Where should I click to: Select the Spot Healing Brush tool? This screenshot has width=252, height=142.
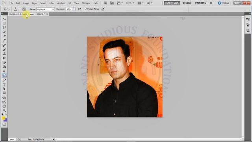tap(4, 45)
